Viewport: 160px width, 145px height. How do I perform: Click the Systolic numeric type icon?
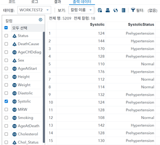point(14,101)
